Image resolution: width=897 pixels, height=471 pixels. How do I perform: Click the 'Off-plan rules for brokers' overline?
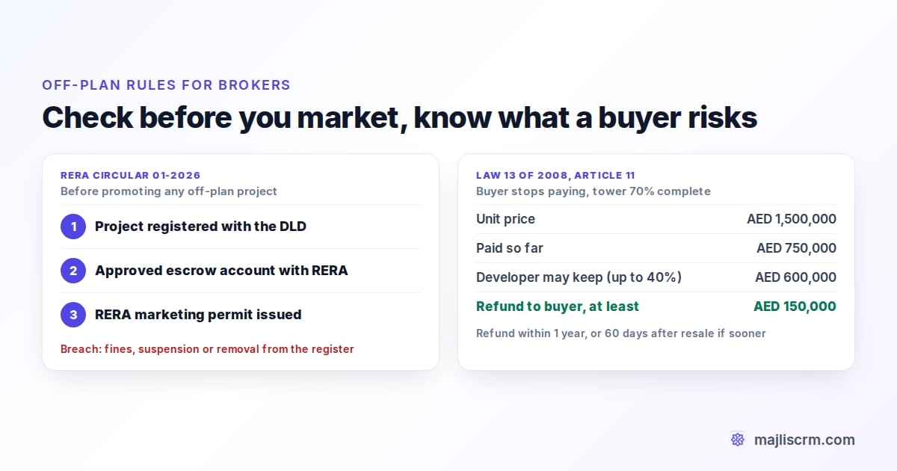166,85
